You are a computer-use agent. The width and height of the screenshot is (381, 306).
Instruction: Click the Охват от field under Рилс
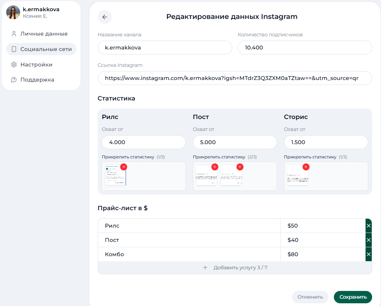(143, 142)
